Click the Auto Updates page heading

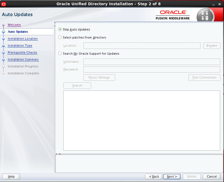tap(17, 14)
